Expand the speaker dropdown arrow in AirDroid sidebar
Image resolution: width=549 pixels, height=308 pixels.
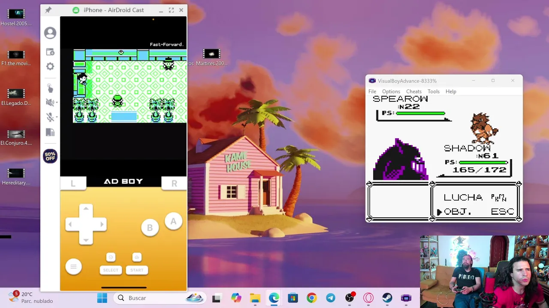coord(57,103)
